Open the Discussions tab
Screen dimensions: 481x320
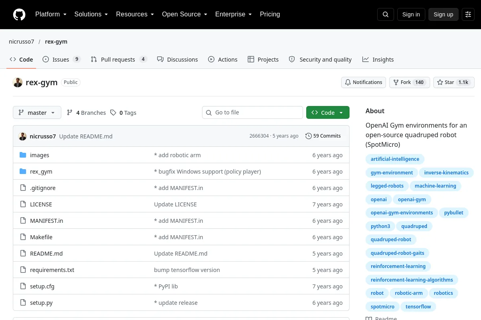[x=178, y=60]
